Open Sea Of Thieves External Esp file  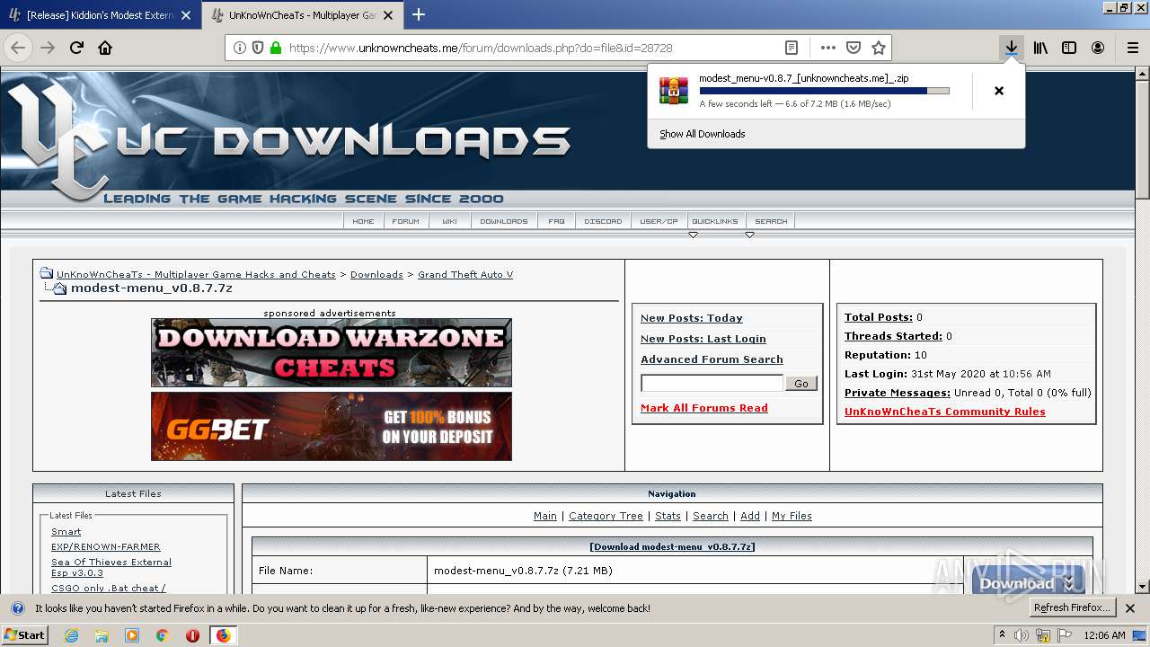pyautogui.click(x=111, y=567)
